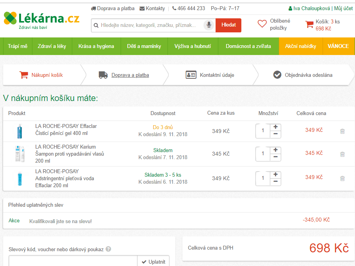Click the truck icon in Doprava a platba step

coord(103,75)
